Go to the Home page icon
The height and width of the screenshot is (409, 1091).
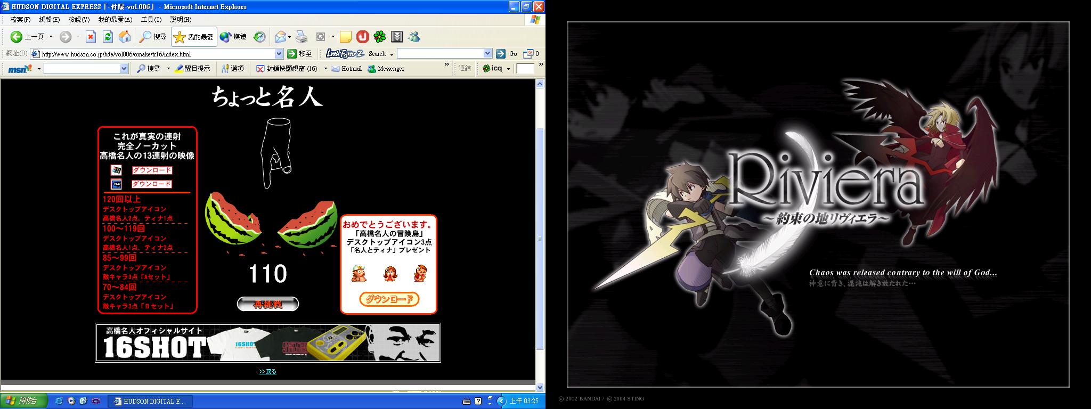[125, 37]
